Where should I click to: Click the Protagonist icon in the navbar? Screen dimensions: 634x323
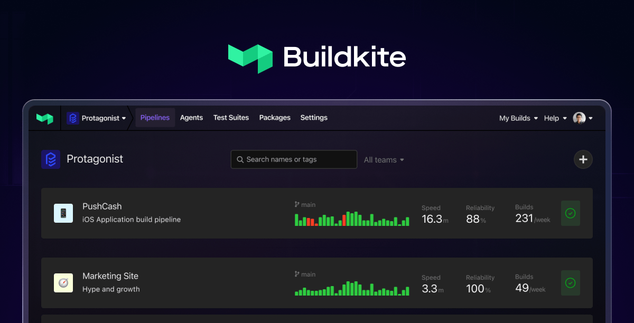click(x=72, y=118)
